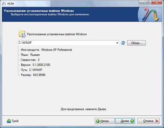Maximize the nLite window

coord(148,3)
